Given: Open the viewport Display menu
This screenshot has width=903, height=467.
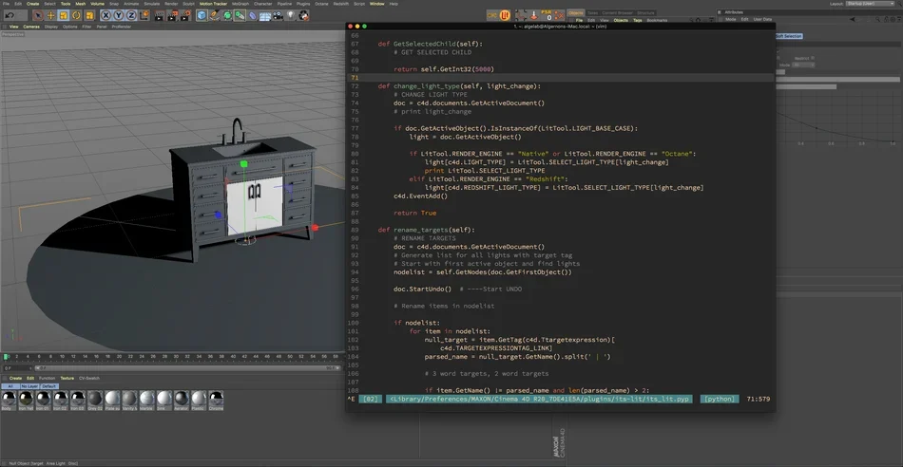Looking at the screenshot, I should click(50, 27).
